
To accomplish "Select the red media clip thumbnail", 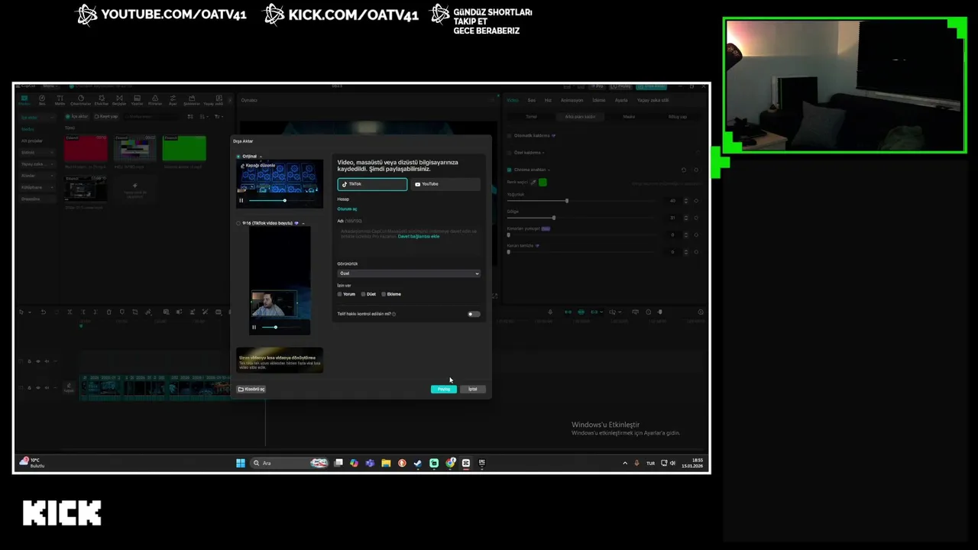I will [86, 149].
